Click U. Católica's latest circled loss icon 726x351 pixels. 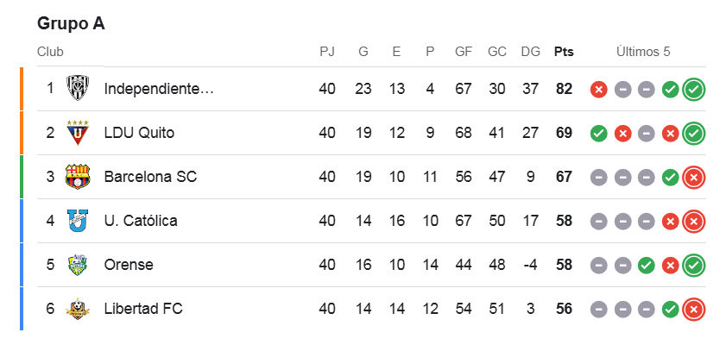pos(694,221)
